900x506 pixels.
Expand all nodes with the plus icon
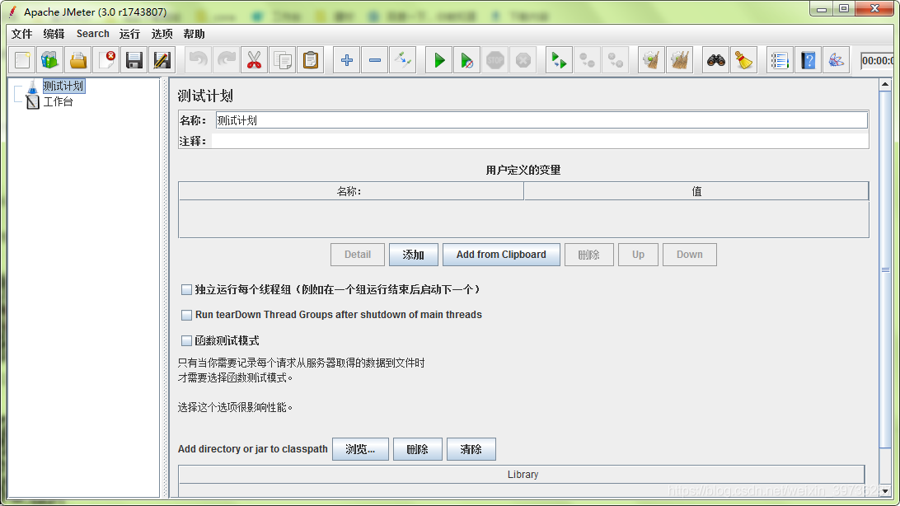[347, 60]
